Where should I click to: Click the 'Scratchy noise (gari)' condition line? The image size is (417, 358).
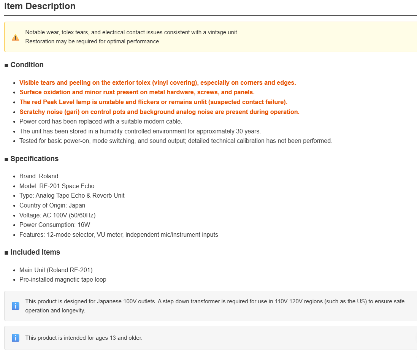click(x=159, y=112)
